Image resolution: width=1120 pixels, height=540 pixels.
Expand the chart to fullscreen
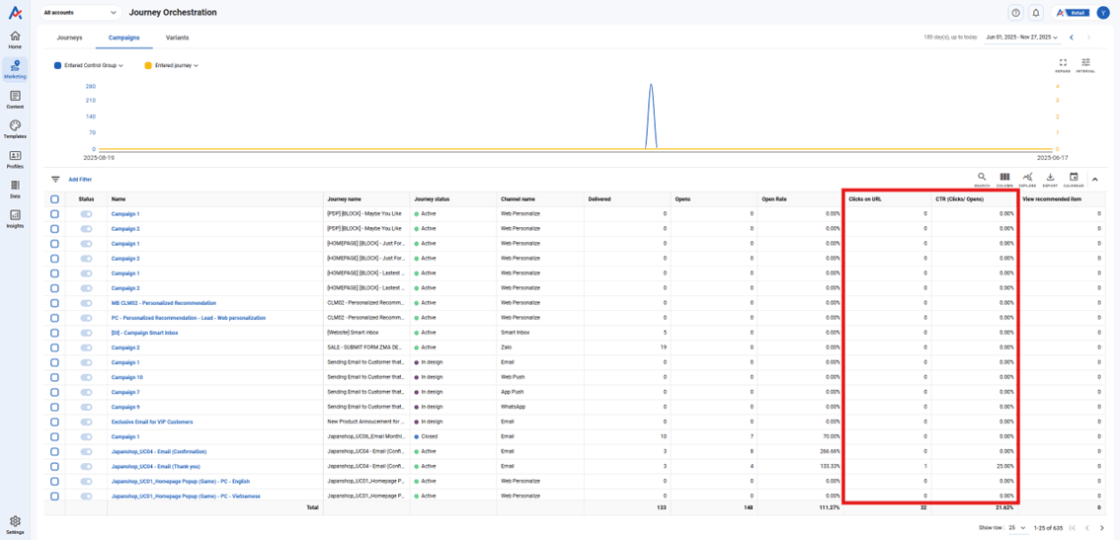[x=1063, y=64]
